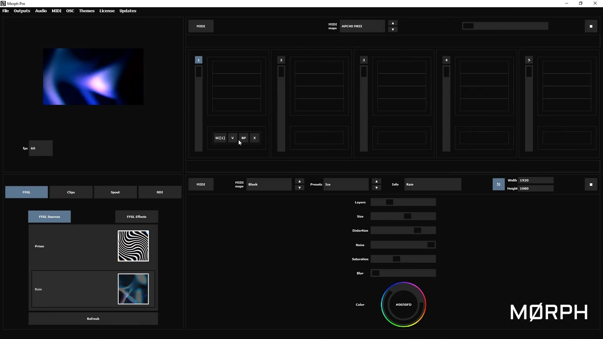Viewport: 603px width, 339px height.
Task: Open the Themes menu
Action: click(x=87, y=11)
